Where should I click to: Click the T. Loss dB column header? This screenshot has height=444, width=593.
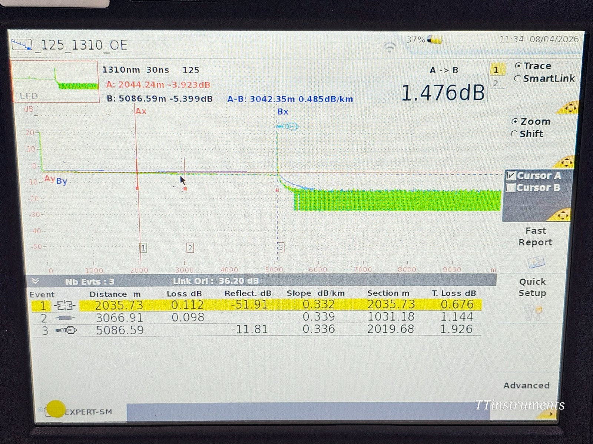click(x=454, y=293)
